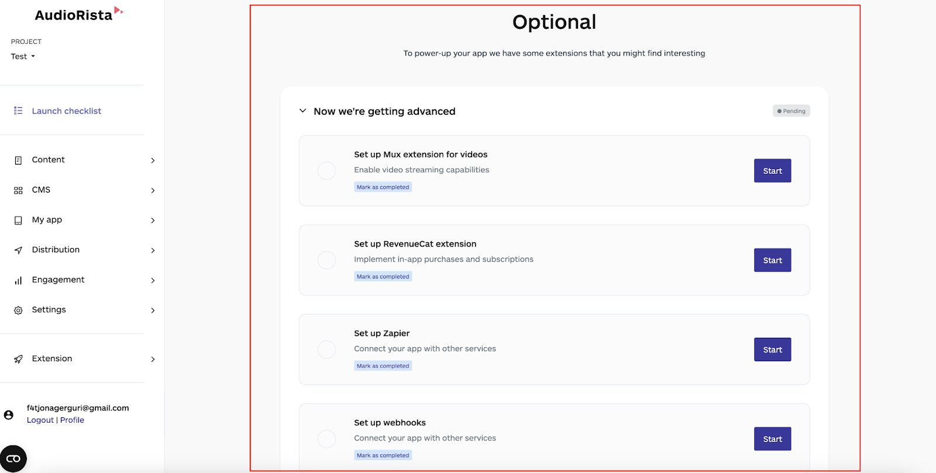Click the Engagement bar chart icon
This screenshot has height=473, width=936.
(x=18, y=280)
